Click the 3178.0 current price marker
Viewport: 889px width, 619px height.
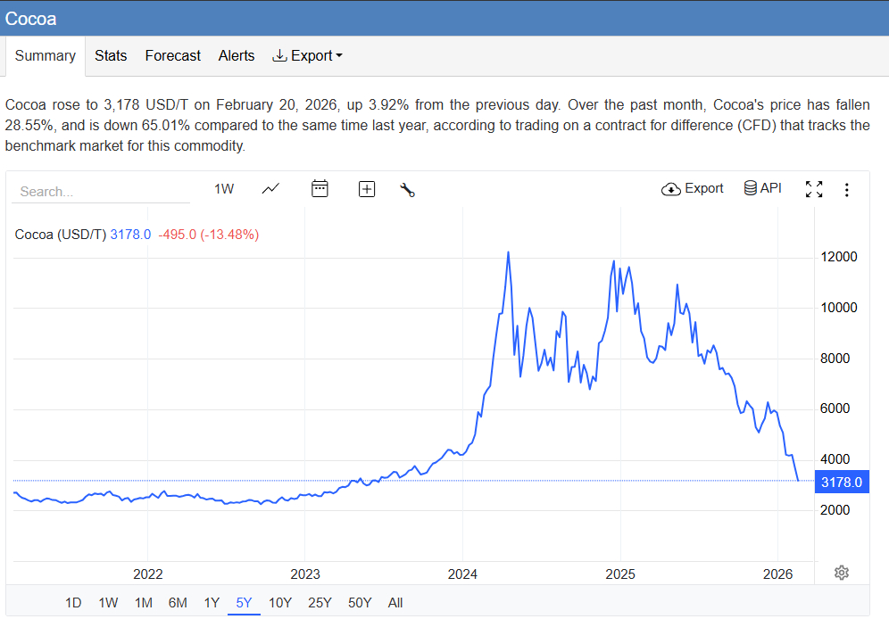tap(841, 483)
